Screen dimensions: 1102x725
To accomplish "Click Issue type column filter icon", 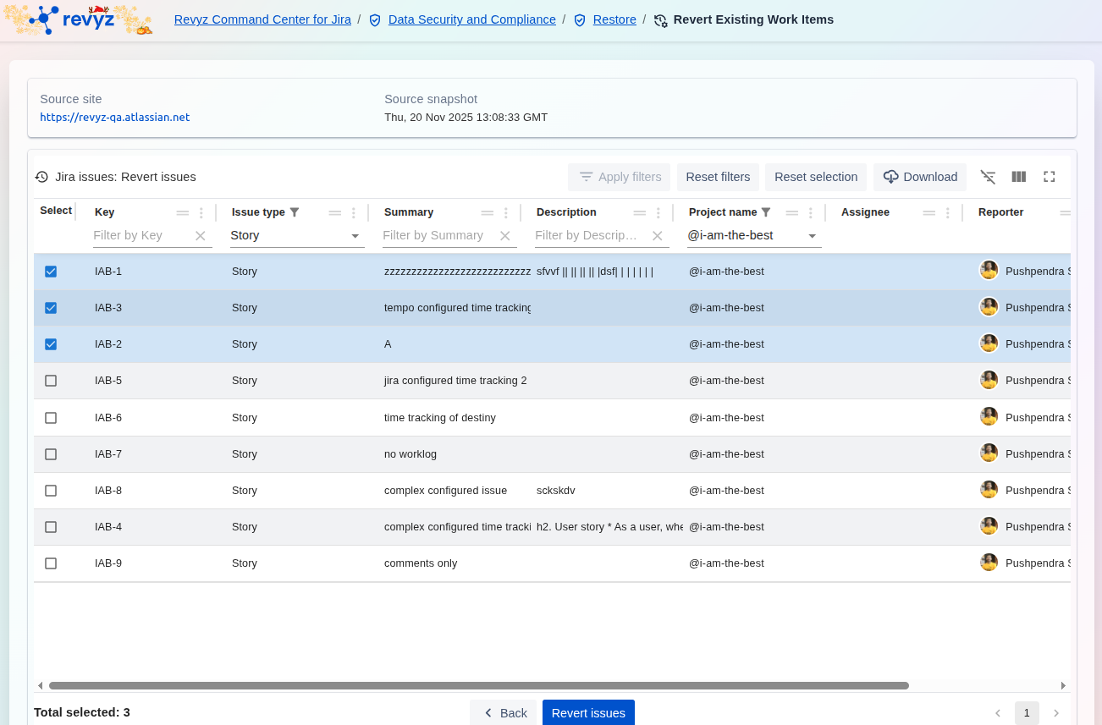I will point(295,212).
